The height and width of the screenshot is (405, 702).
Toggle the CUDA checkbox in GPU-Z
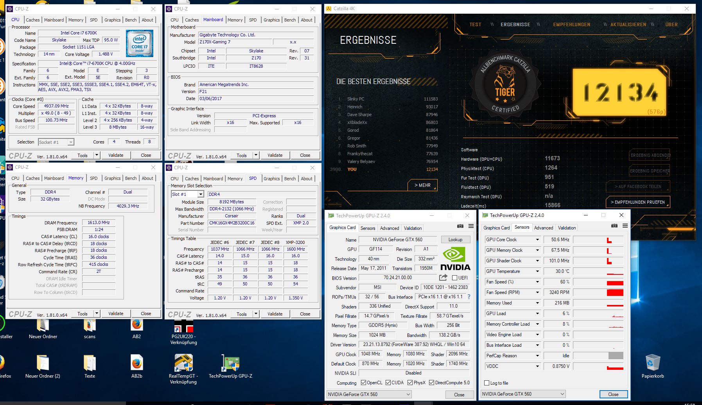click(x=388, y=382)
